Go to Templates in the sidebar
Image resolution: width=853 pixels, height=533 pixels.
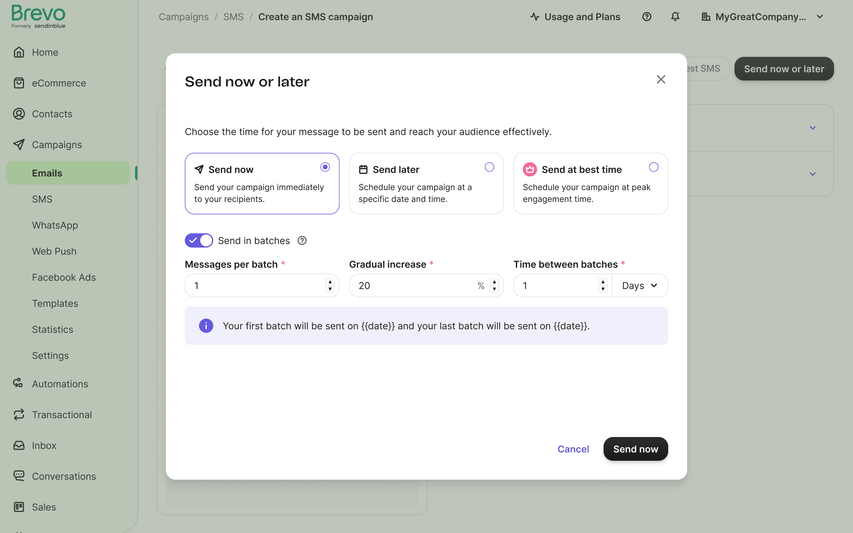tap(55, 304)
